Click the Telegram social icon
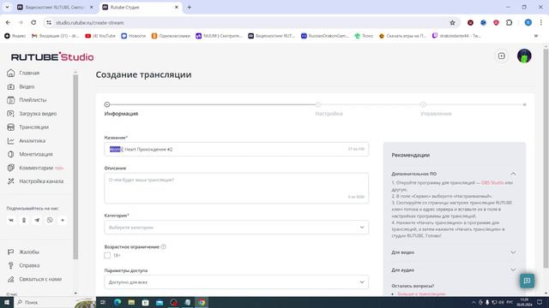This screenshot has width=549, height=308. tap(37, 221)
